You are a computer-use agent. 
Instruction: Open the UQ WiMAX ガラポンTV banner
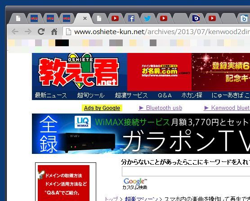(x=141, y=134)
